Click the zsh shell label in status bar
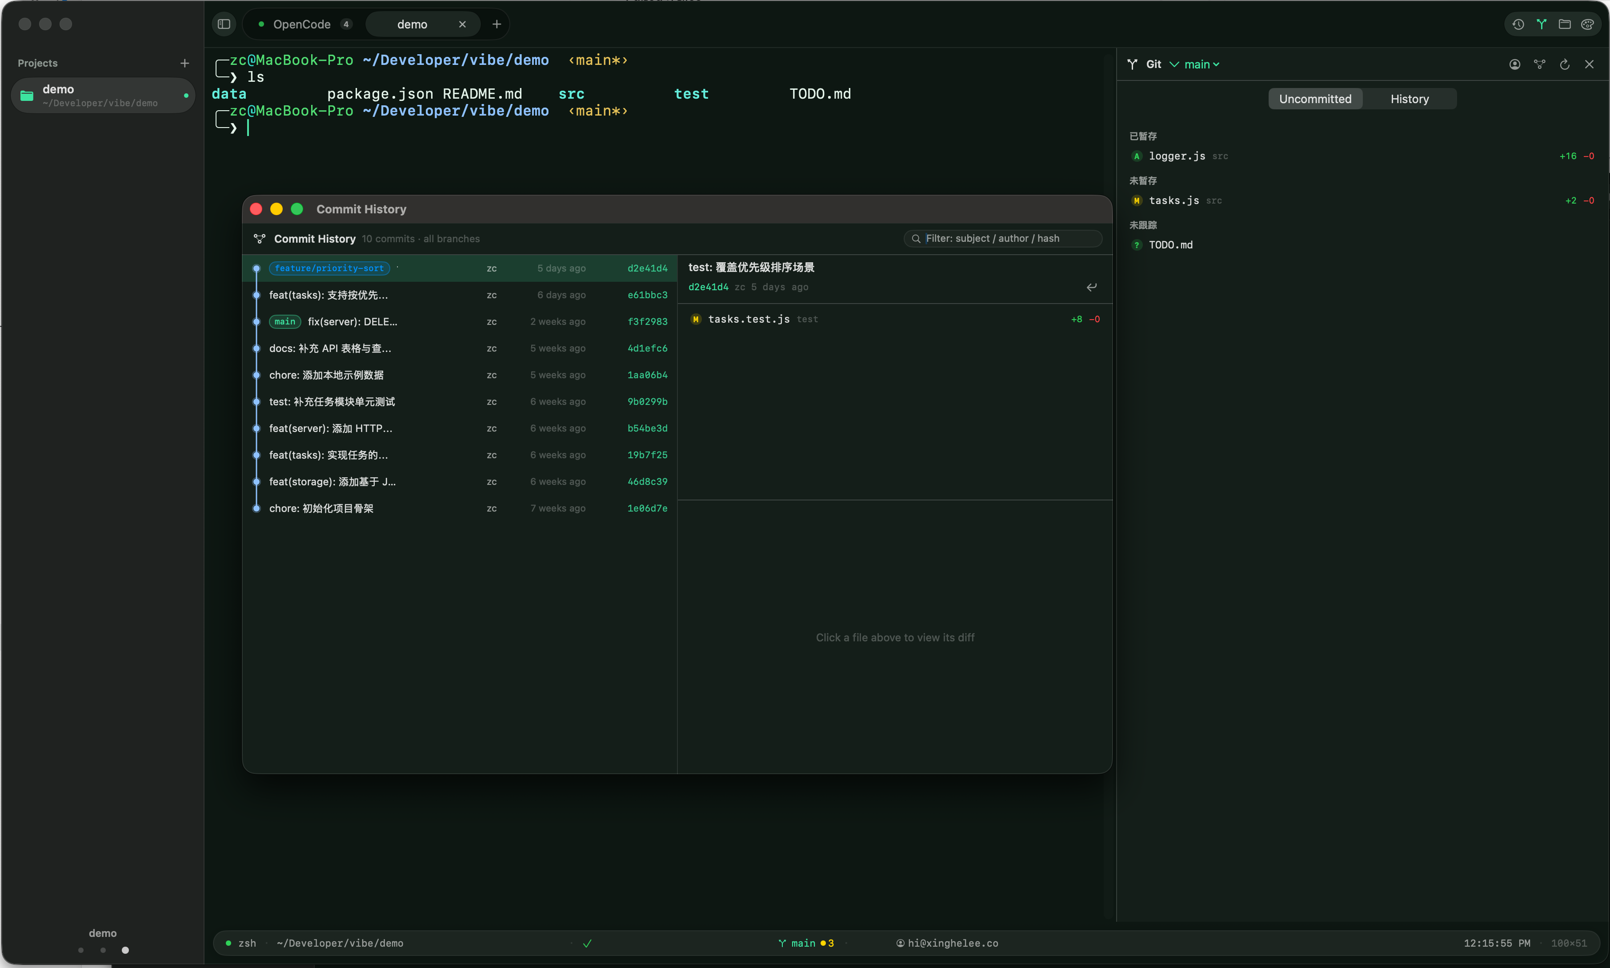 [247, 943]
